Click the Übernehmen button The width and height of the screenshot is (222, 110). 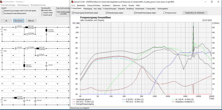[x=19, y=21]
